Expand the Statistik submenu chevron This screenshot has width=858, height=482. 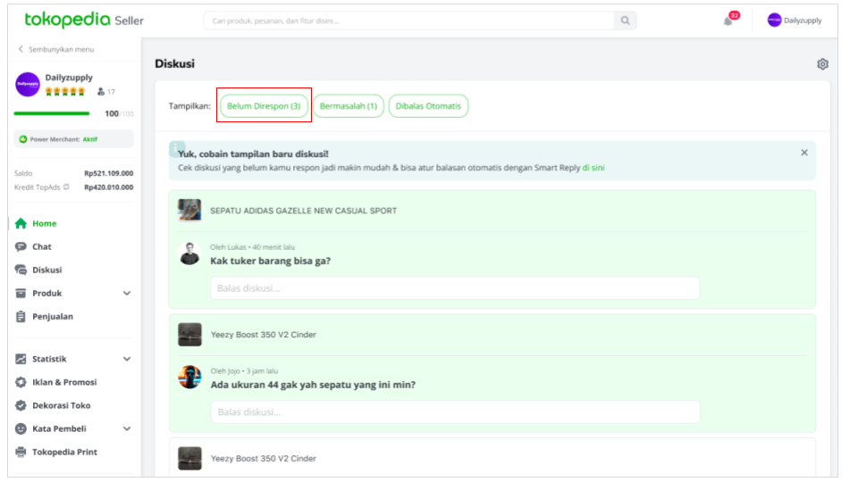(x=127, y=359)
